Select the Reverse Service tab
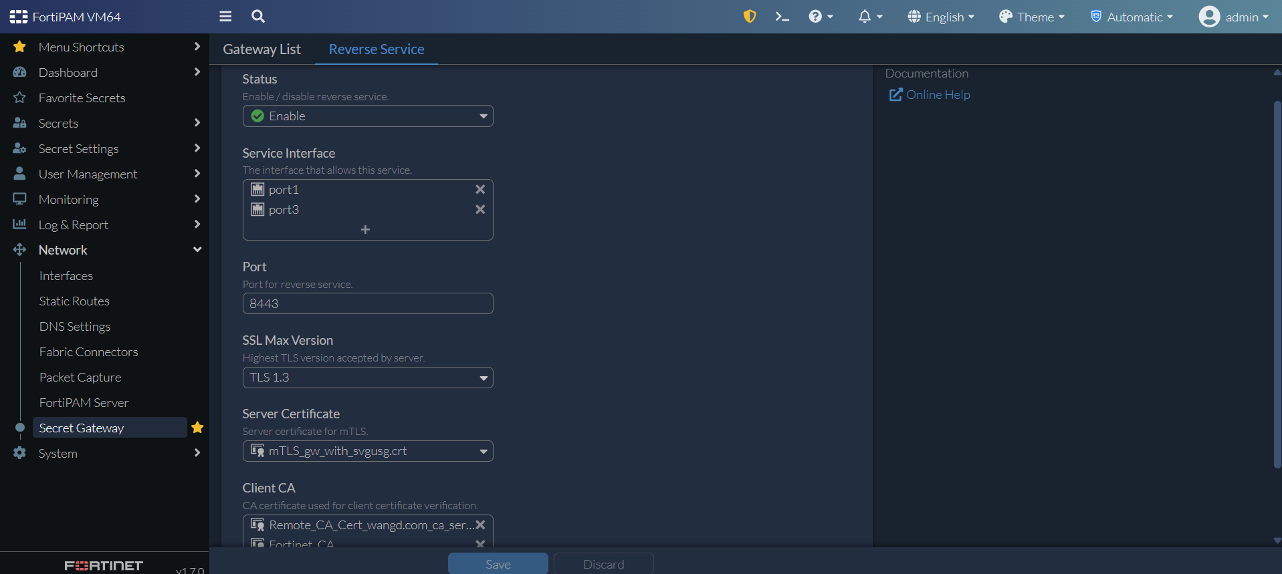Viewport: 1282px width, 574px height. pyautogui.click(x=377, y=49)
